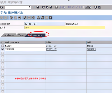Click the Last Page icon

click(81, 7)
